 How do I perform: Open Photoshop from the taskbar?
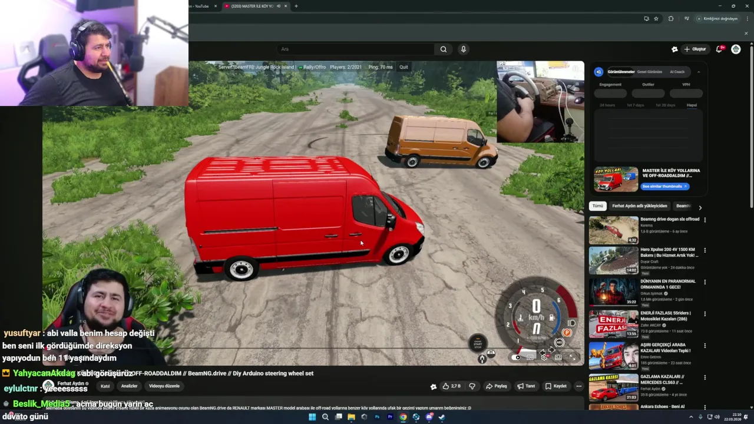377,417
